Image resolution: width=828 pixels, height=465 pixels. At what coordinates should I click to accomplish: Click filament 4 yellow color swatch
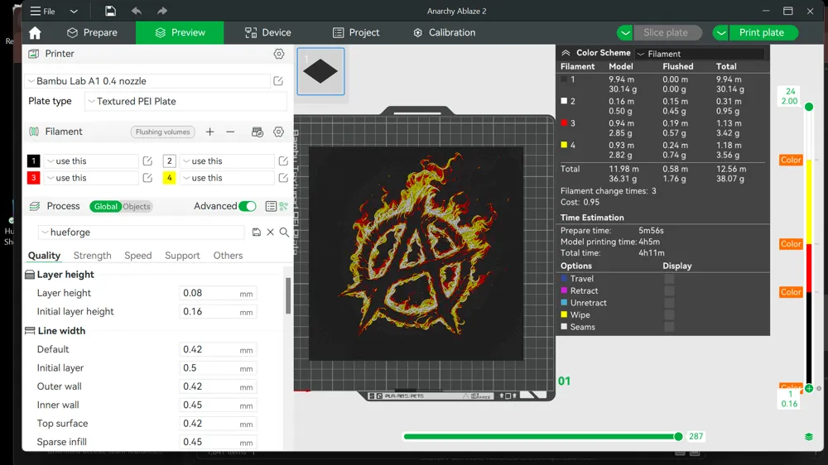tap(169, 178)
